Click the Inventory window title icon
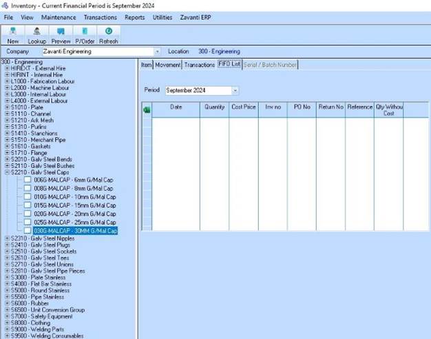Screen dimensions: 431x339 pyautogui.click(x=6, y=6)
